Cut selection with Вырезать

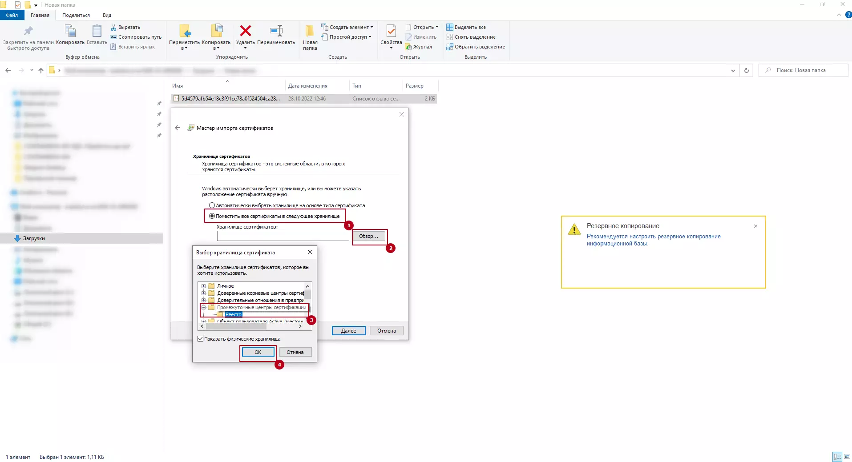125,27
